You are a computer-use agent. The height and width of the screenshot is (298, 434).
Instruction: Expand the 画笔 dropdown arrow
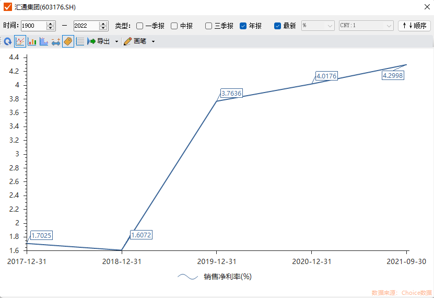tap(153, 41)
